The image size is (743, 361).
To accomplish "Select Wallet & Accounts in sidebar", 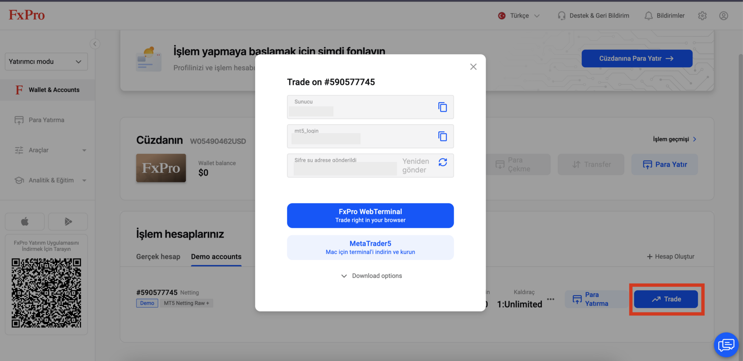I will [47, 90].
